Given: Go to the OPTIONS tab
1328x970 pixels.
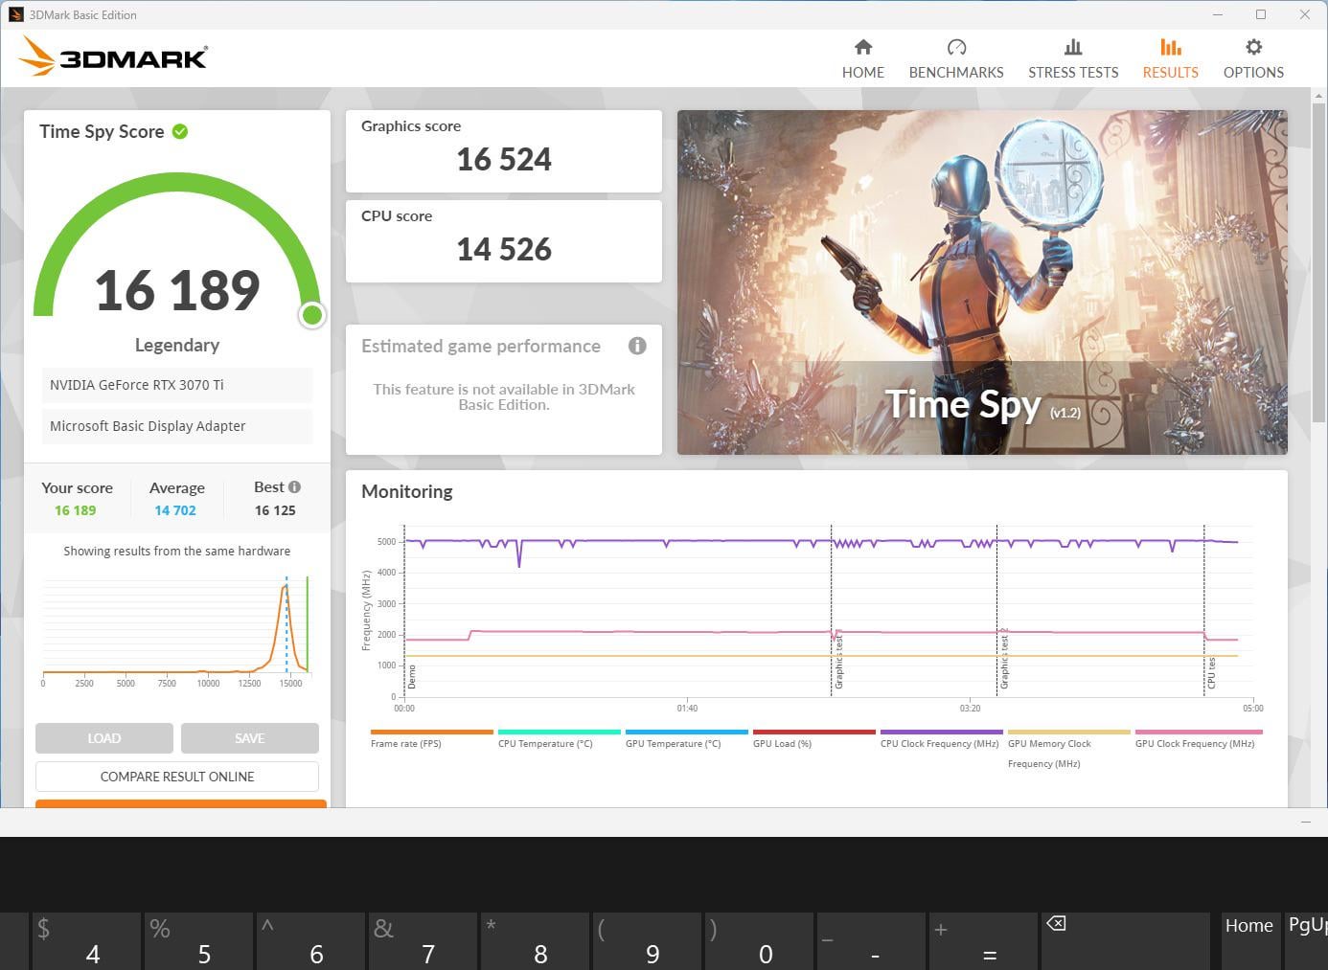Looking at the screenshot, I should pyautogui.click(x=1253, y=72).
